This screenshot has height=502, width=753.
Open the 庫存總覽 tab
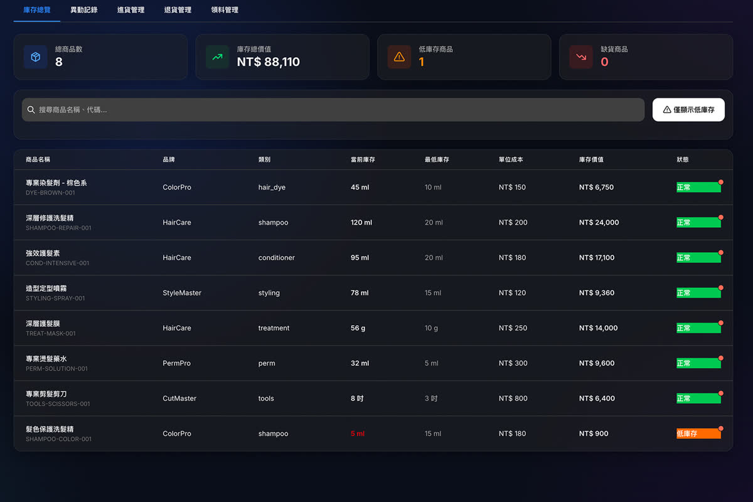coord(37,10)
